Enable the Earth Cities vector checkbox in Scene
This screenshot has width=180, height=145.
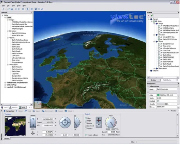coord(159,55)
